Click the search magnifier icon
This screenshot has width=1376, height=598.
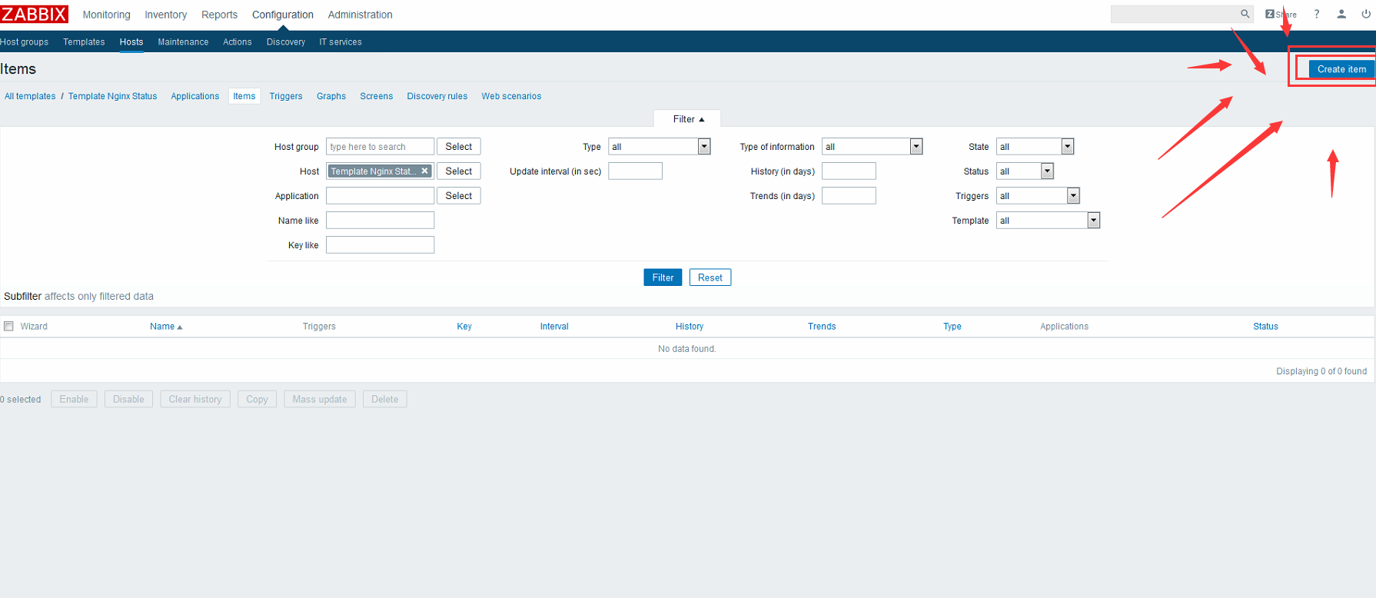[1245, 14]
